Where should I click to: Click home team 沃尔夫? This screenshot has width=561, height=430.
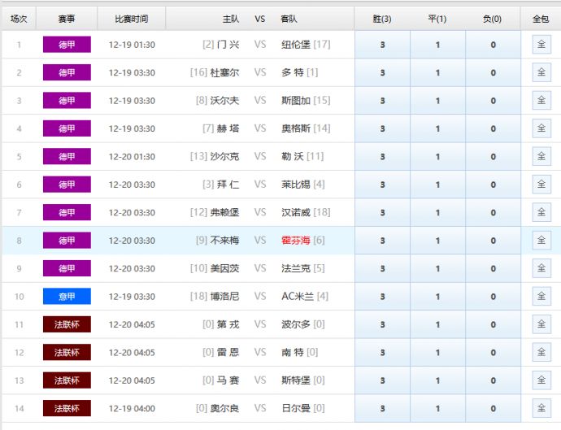click(x=224, y=101)
